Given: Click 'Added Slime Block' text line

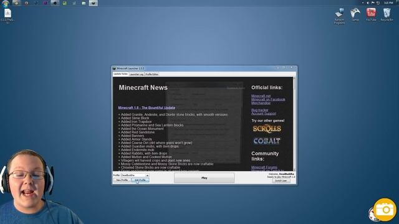Looking at the screenshot, I should click(x=135, y=118).
